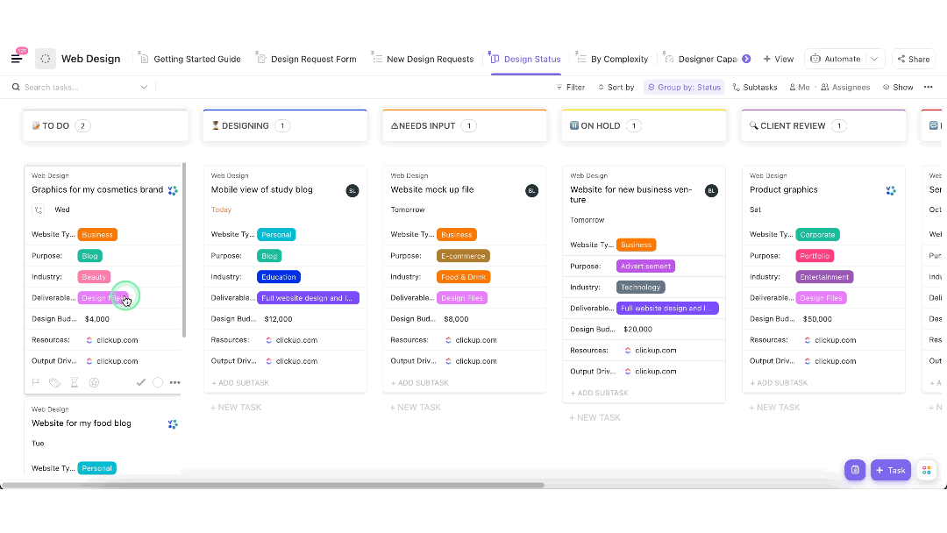Image resolution: width=947 pixels, height=533 pixels.
Task: Open more options on cosmetics brand card
Action: coord(174,382)
